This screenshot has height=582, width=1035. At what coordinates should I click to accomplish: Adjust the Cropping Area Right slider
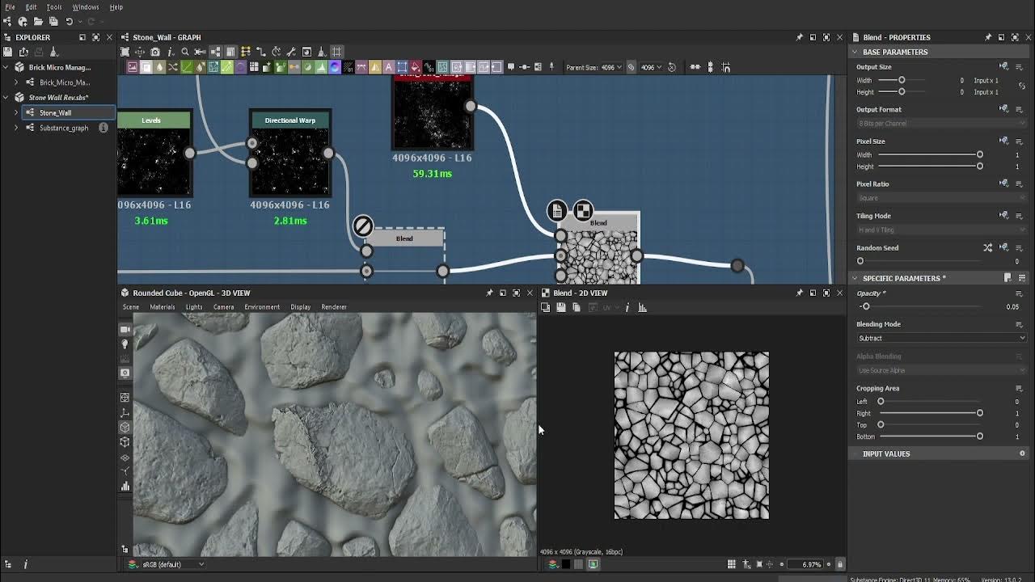pos(979,413)
